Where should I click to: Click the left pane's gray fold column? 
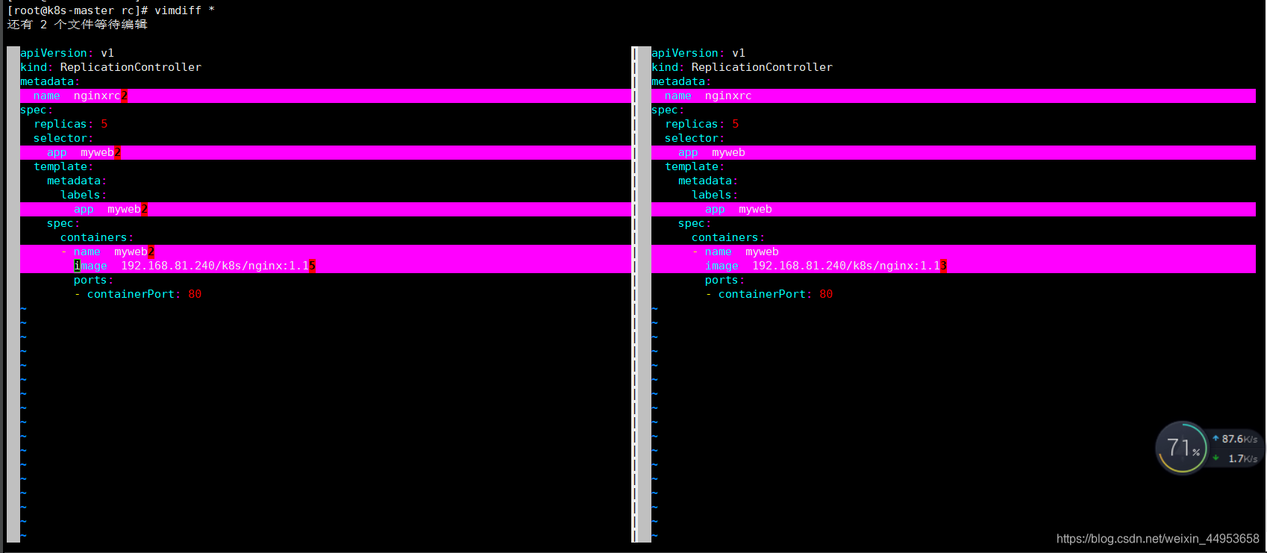[13, 294]
